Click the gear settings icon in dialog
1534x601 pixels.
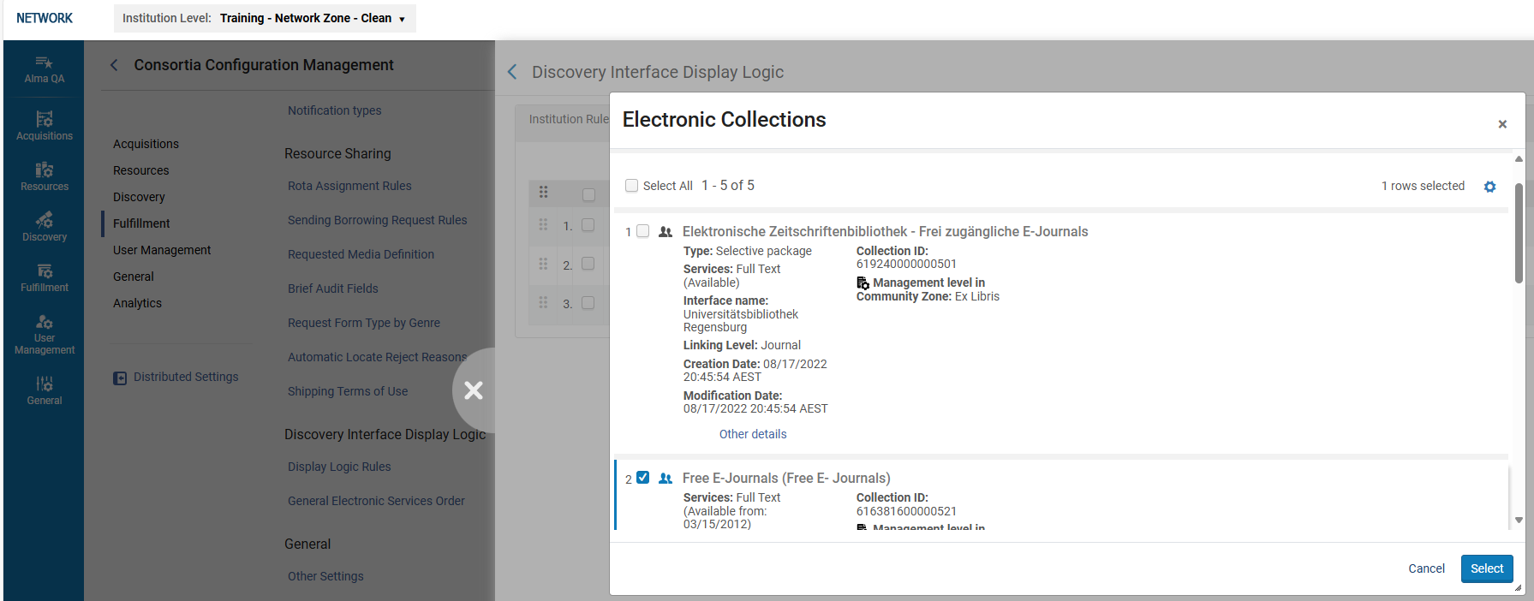1489,187
